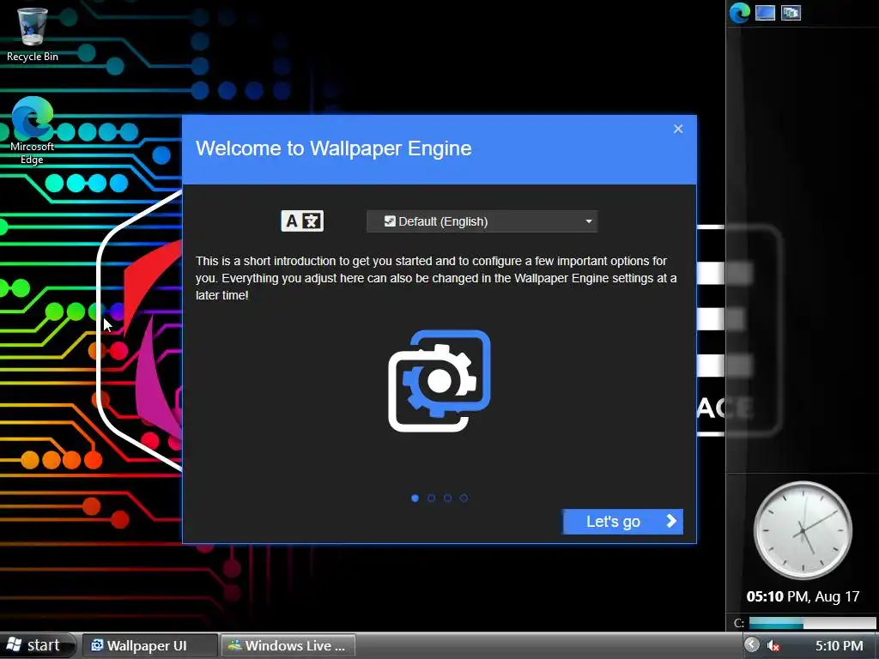Select the fourth page indicator dot

[464, 498]
